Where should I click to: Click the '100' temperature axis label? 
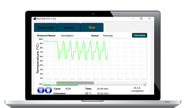click(x=40, y=39)
